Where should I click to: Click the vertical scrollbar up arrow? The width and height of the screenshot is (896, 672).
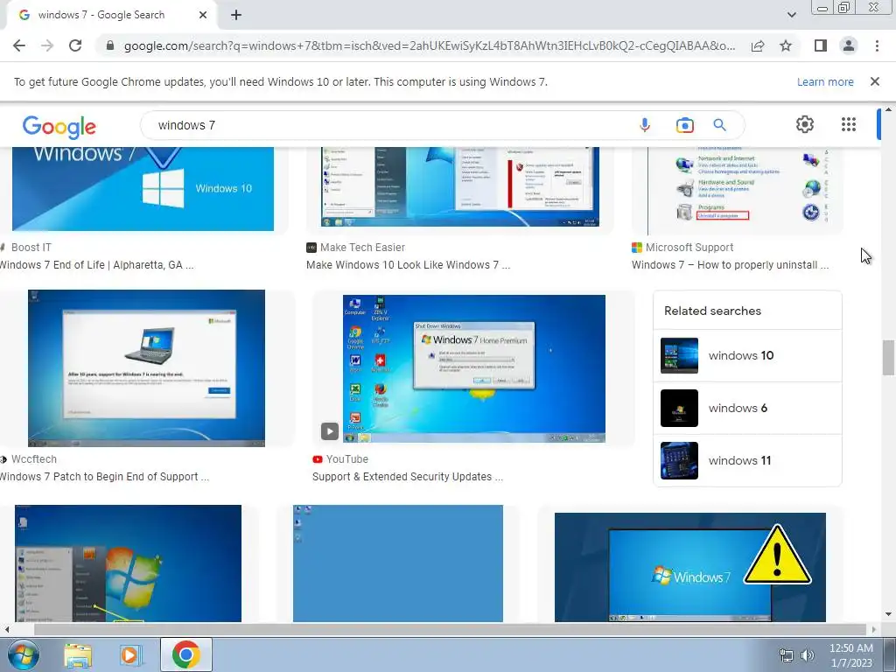click(888, 109)
